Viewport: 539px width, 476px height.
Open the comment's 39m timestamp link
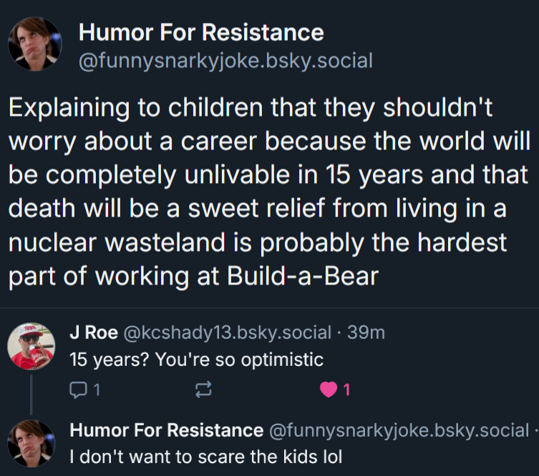coord(370,332)
